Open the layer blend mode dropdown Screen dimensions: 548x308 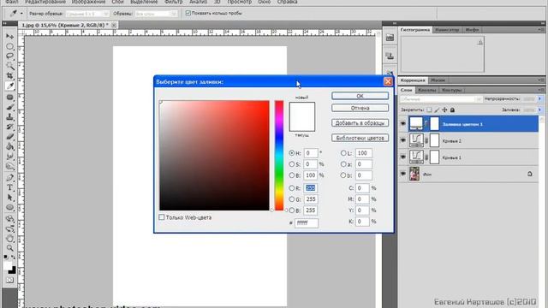click(441, 99)
